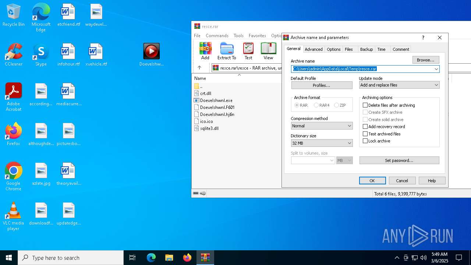Screen dimensions: 471x265
Task: Open Firefox from the taskbar
Action: tap(187, 258)
